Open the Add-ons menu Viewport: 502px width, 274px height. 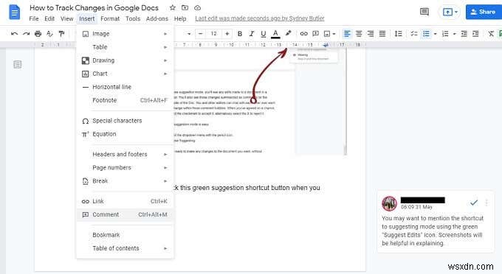[x=157, y=18]
